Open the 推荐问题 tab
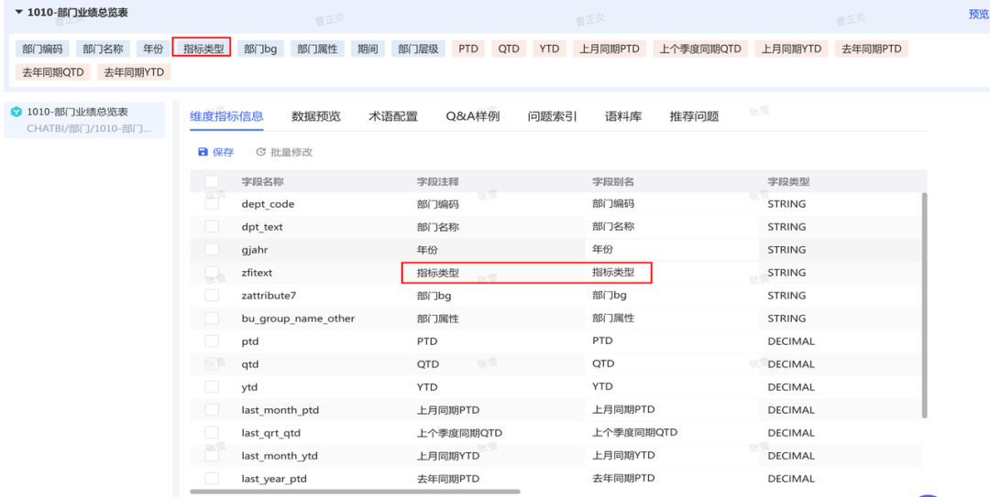The height and width of the screenshot is (497, 990). (x=694, y=116)
